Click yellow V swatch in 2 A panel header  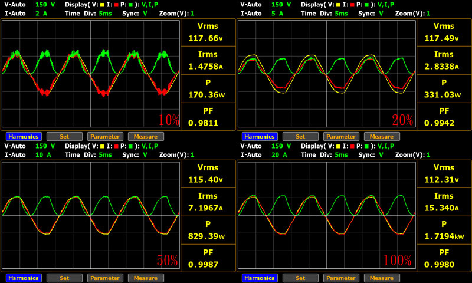(102, 5)
